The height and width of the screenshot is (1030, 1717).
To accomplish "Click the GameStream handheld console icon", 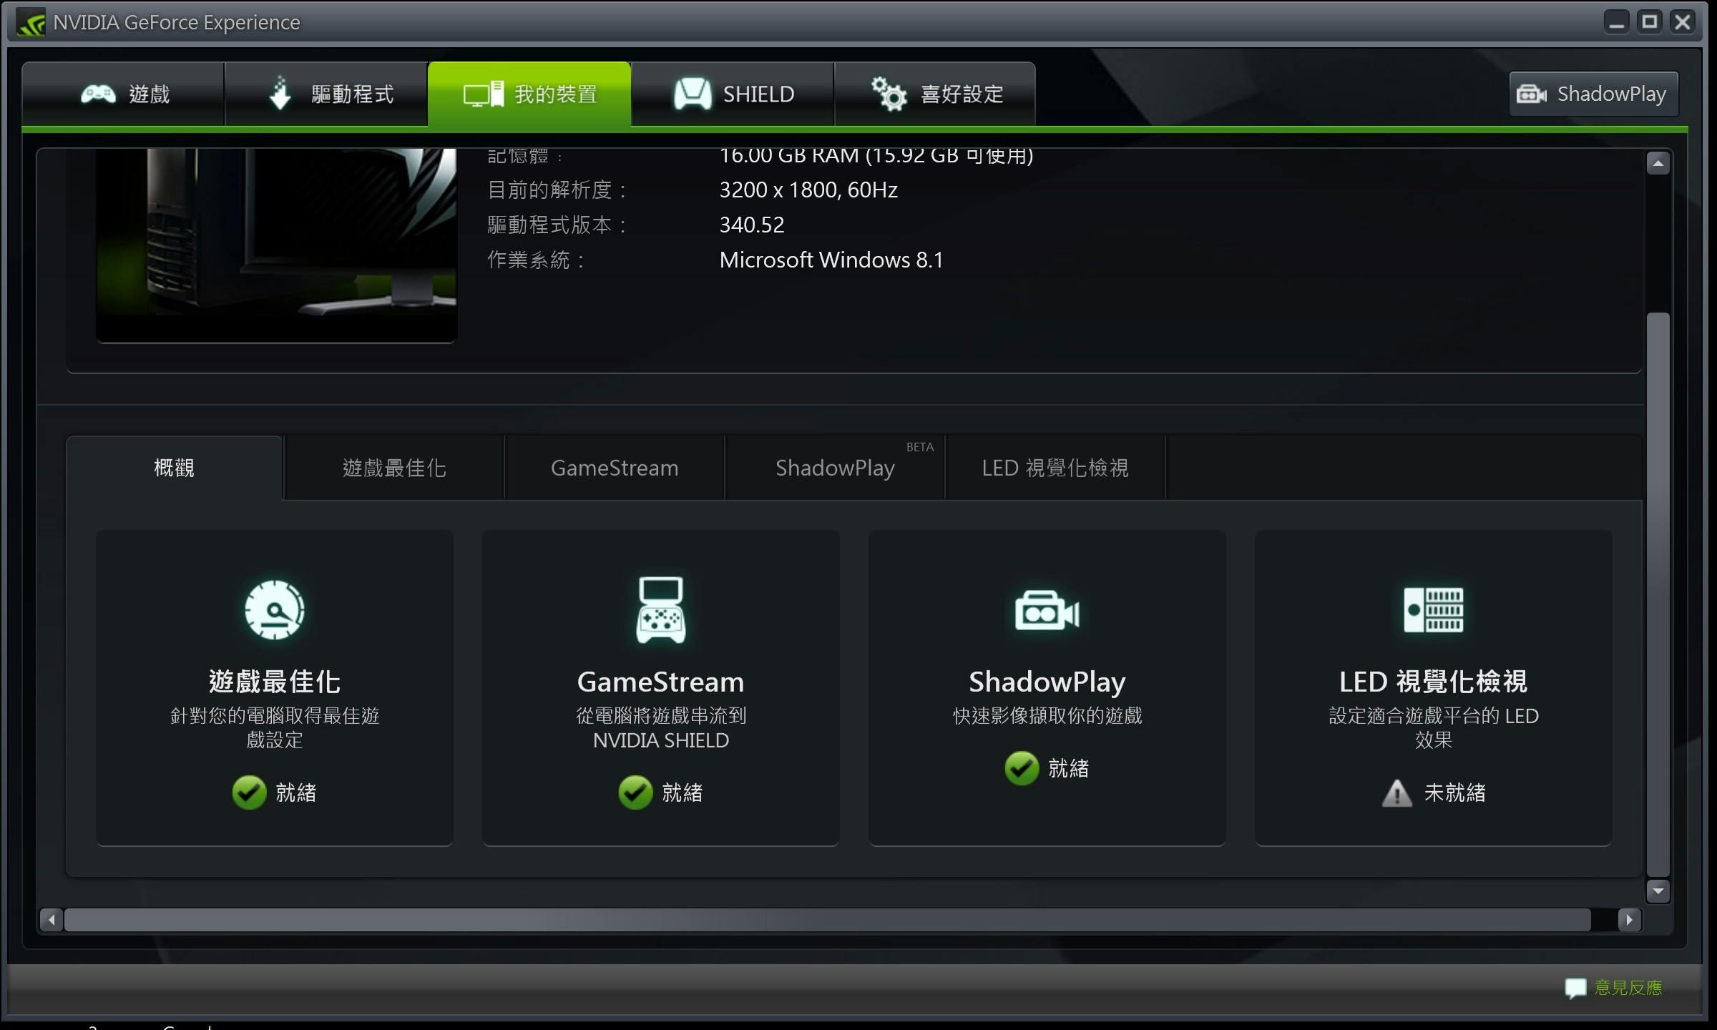I will pos(660,610).
